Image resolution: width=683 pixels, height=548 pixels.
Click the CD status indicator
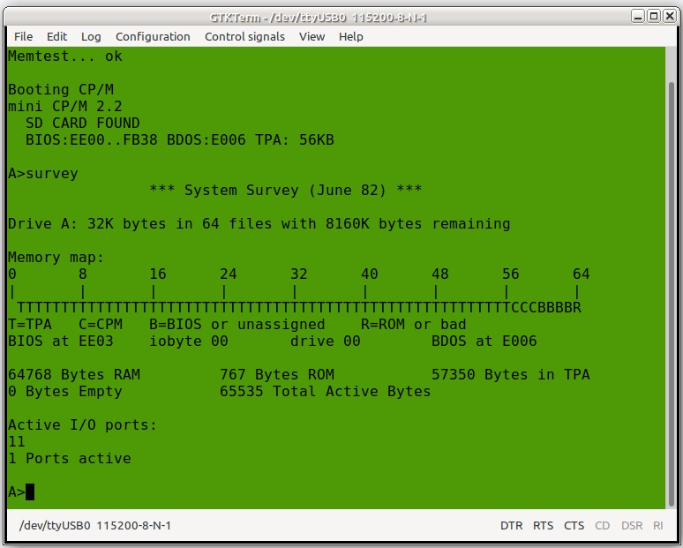(603, 525)
